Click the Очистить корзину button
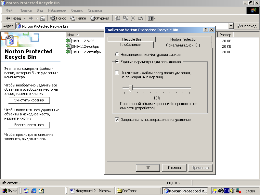260x195 pixels. (29, 100)
